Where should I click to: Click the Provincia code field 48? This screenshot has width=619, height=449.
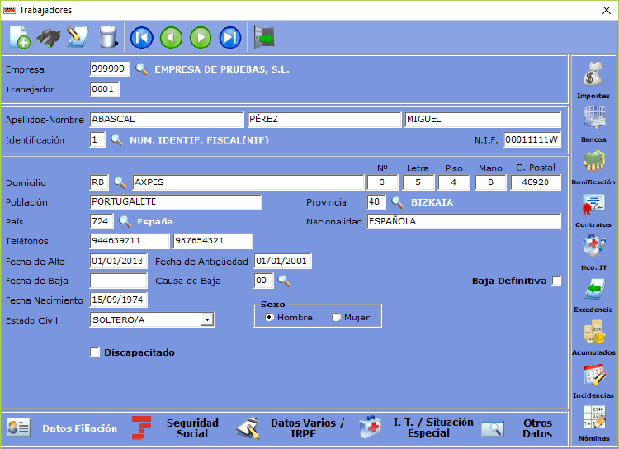pyautogui.click(x=376, y=202)
